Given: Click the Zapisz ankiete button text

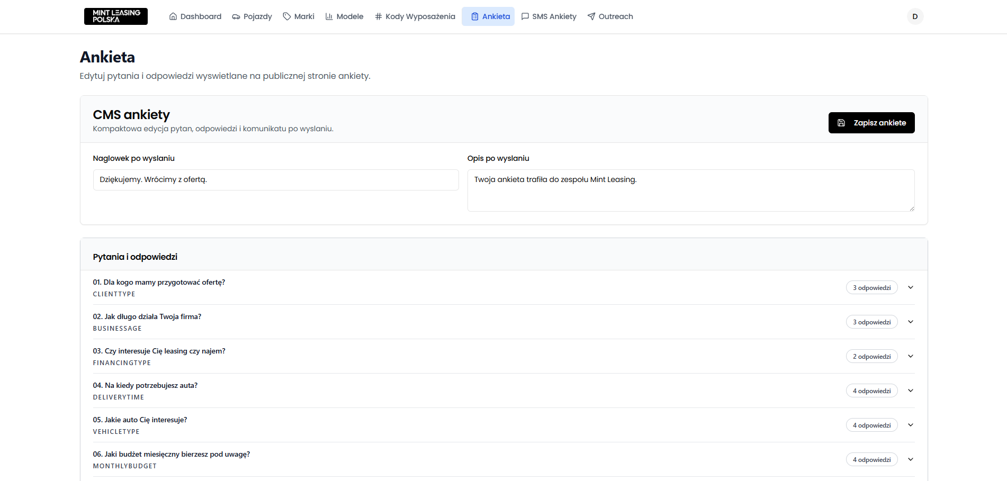Looking at the screenshot, I should (880, 123).
